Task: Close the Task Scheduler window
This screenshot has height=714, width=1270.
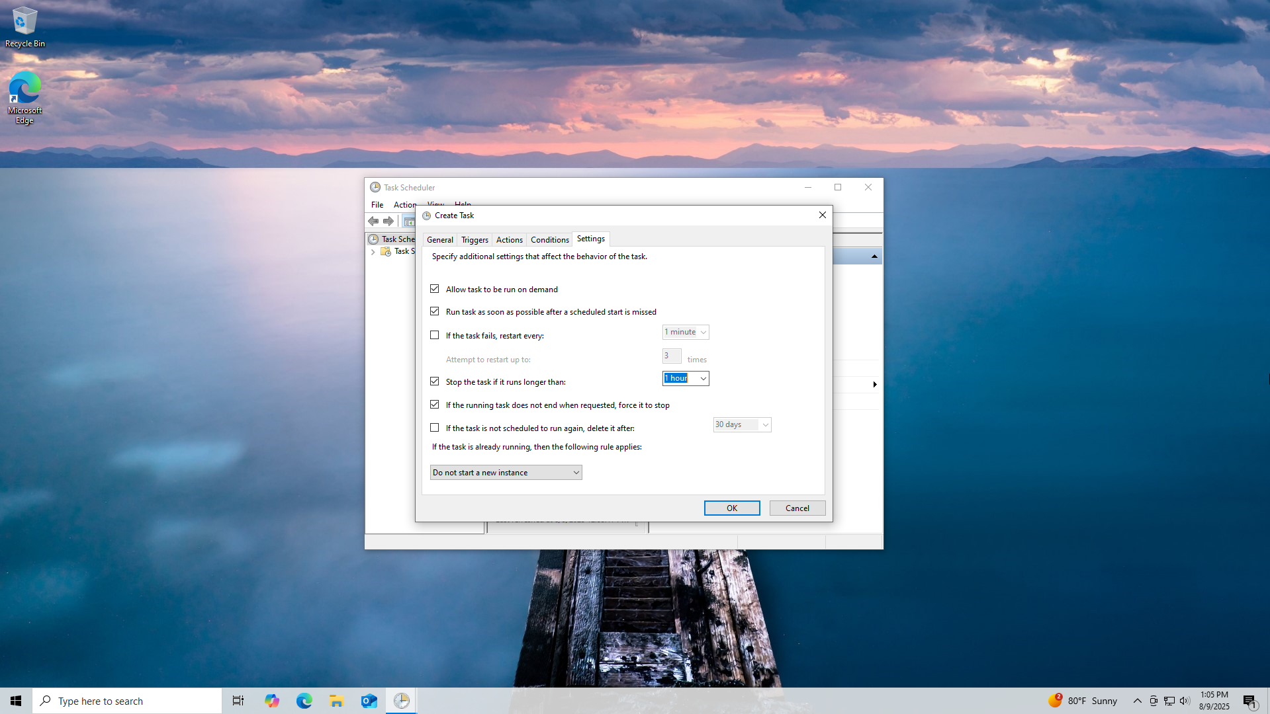Action: click(868, 187)
